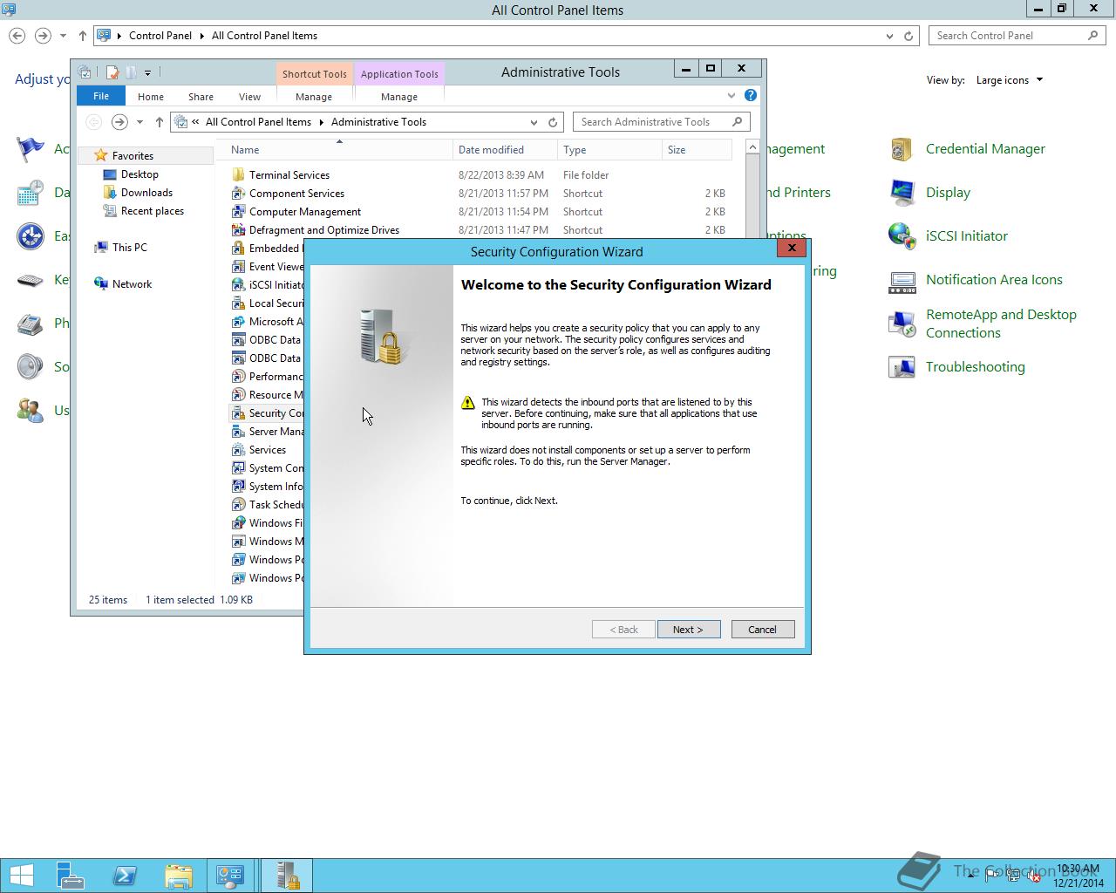Select This PC in navigation pane
This screenshot has width=1116, height=893.
[x=129, y=248]
